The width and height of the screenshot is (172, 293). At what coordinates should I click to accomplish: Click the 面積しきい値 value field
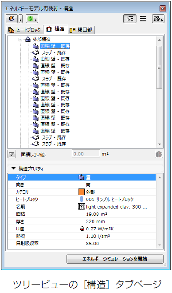(86, 154)
